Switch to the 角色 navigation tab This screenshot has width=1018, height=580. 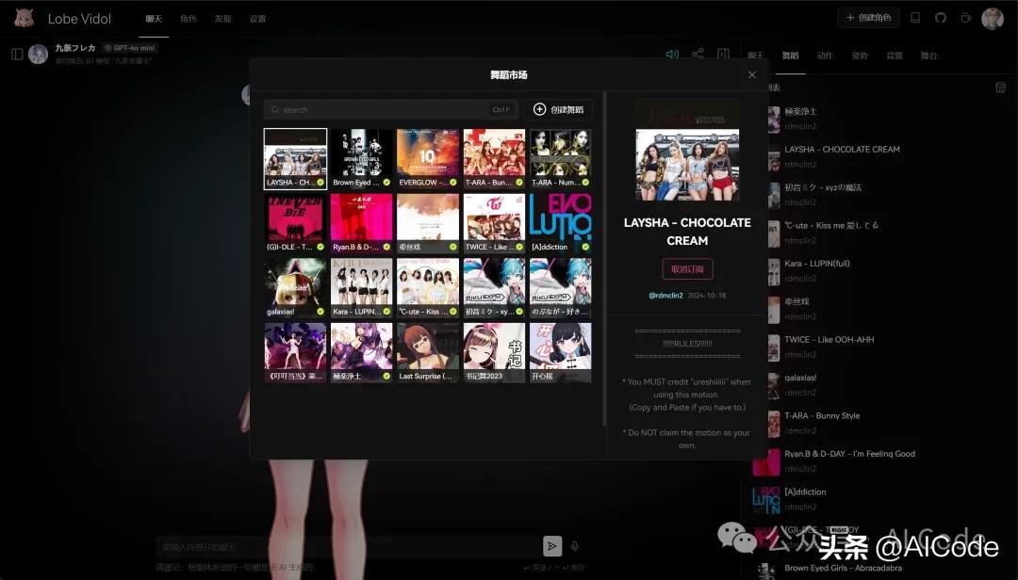click(x=189, y=19)
